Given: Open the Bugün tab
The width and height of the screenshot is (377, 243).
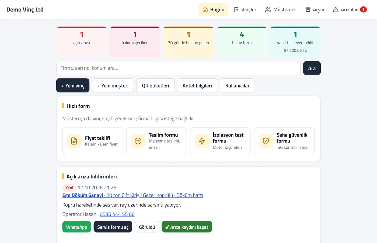Looking at the screenshot, I should point(213,9).
